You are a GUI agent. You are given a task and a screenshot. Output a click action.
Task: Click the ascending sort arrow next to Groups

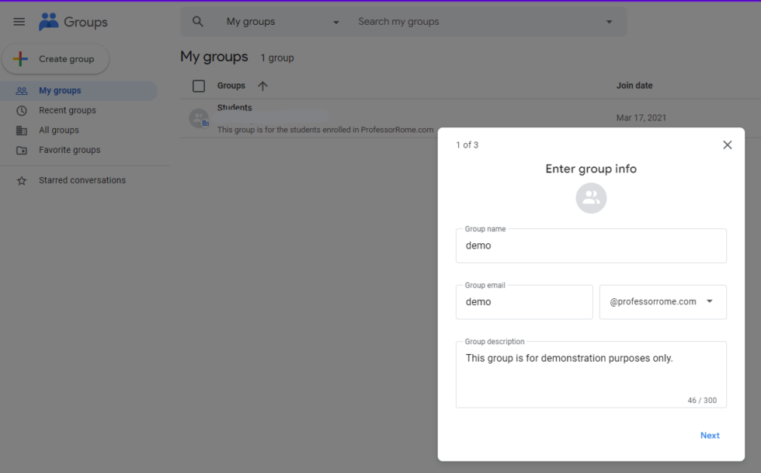click(x=262, y=85)
